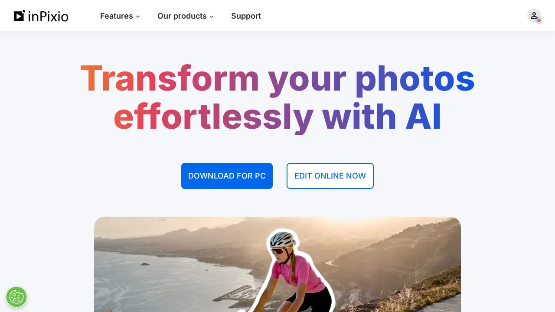The height and width of the screenshot is (312, 555).
Task: Go to the Support page
Action: click(246, 16)
